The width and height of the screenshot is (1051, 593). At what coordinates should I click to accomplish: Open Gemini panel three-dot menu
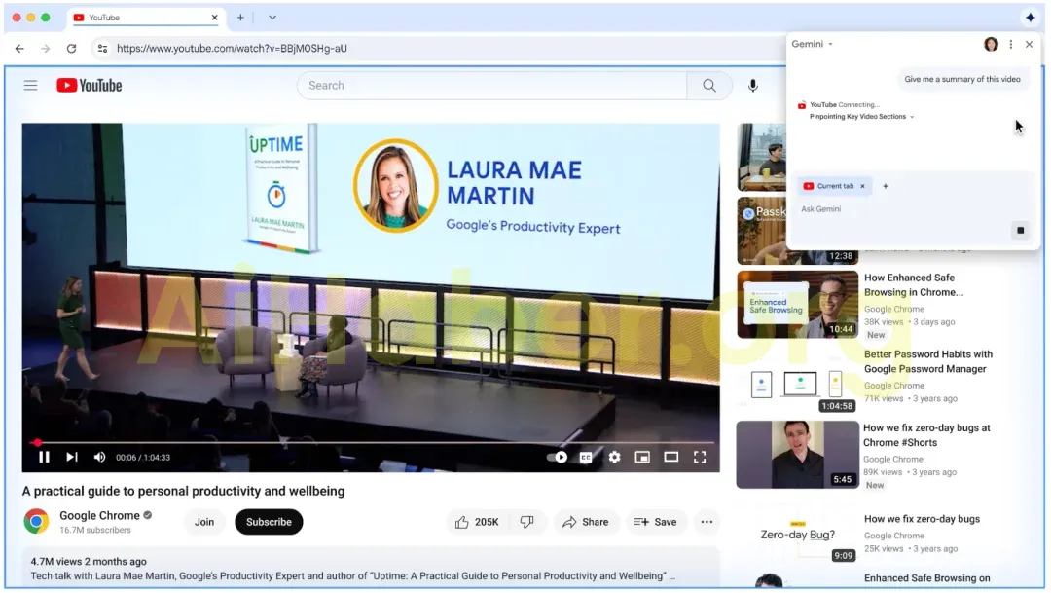click(1010, 45)
